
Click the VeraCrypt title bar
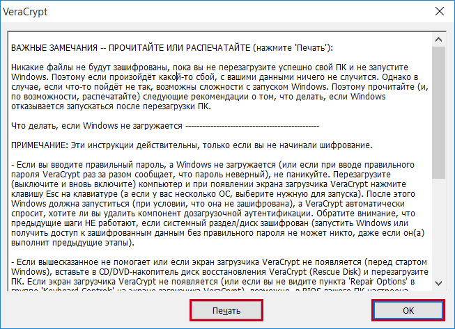pos(209,12)
